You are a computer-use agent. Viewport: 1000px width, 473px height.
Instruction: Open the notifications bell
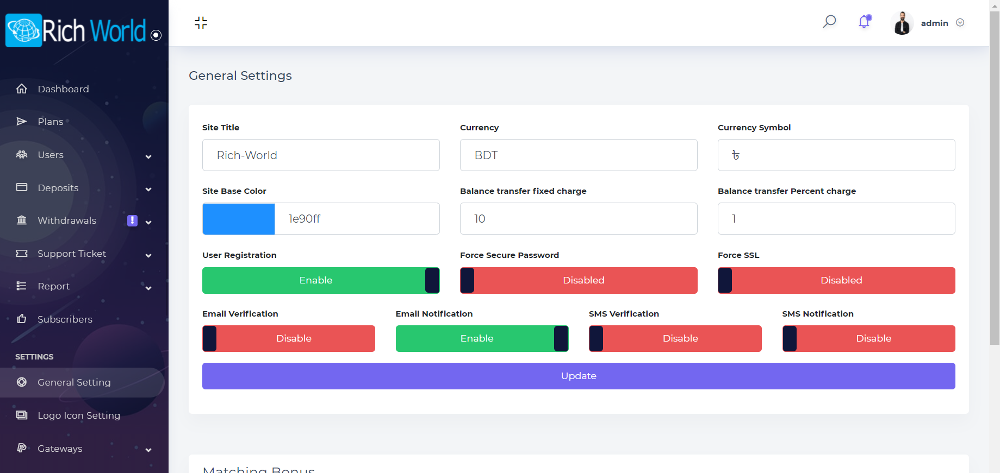(x=864, y=22)
